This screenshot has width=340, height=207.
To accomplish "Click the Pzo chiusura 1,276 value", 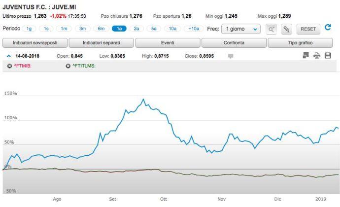I will click(136, 16).
